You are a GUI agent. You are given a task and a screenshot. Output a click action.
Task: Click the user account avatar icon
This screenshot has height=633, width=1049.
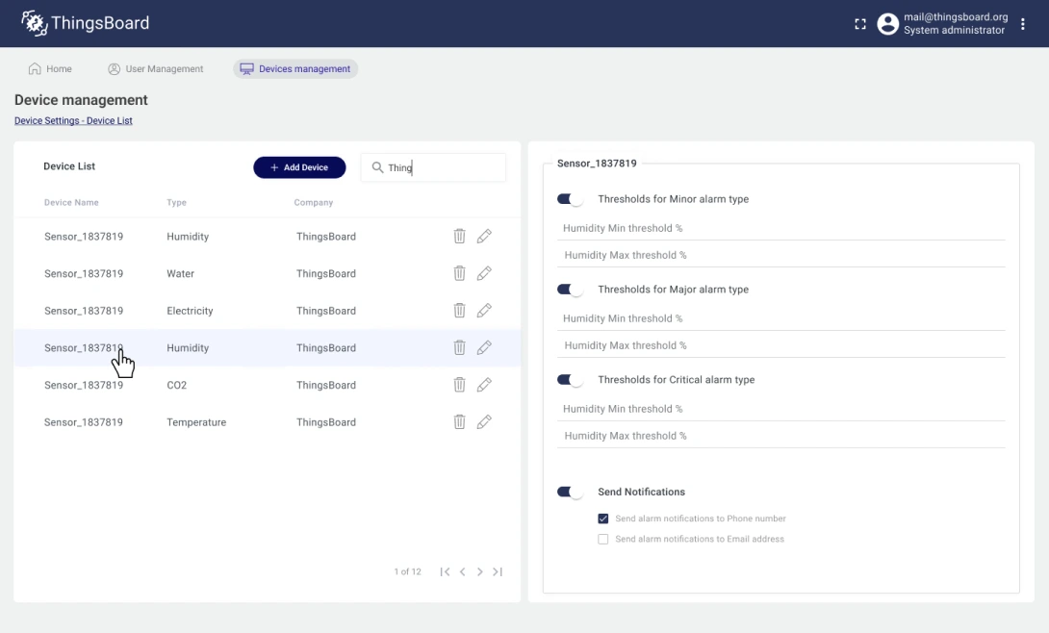887,24
